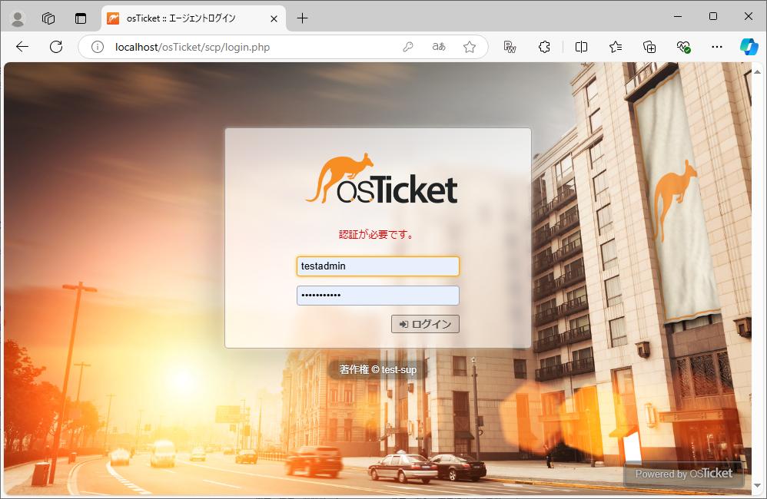Activate split screen view icon
Viewport: 767px width, 499px height.
(x=581, y=47)
